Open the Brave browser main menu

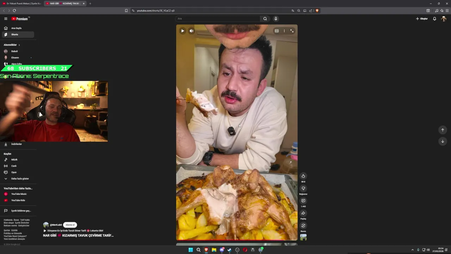[x=447, y=11]
